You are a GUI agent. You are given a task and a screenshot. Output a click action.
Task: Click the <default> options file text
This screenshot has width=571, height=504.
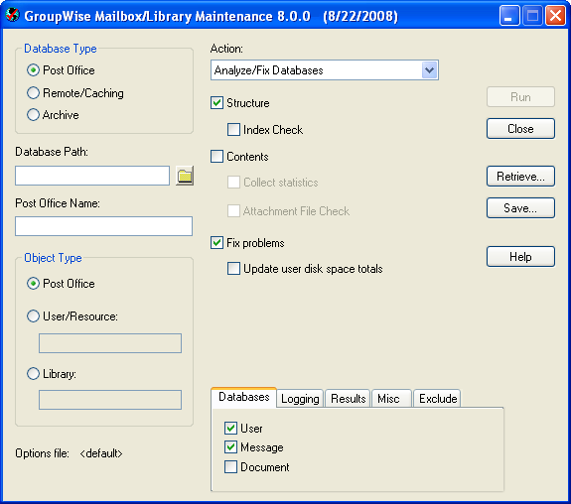point(101,453)
